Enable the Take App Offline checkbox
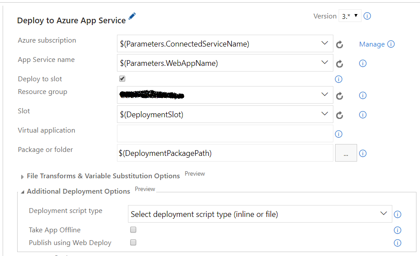Image resolution: width=420 pixels, height=256 pixels. [x=133, y=230]
